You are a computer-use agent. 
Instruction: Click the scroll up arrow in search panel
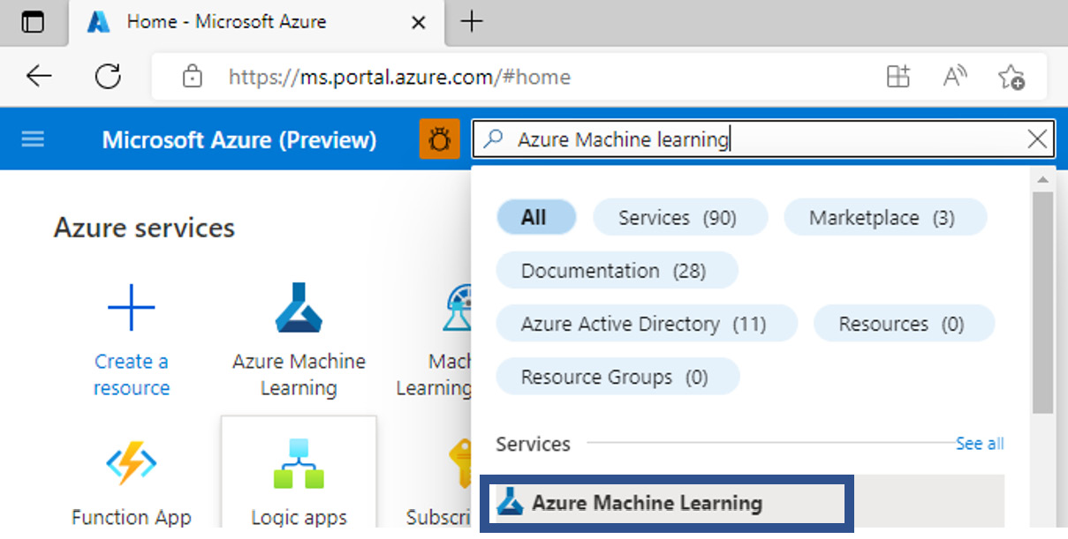[1042, 179]
